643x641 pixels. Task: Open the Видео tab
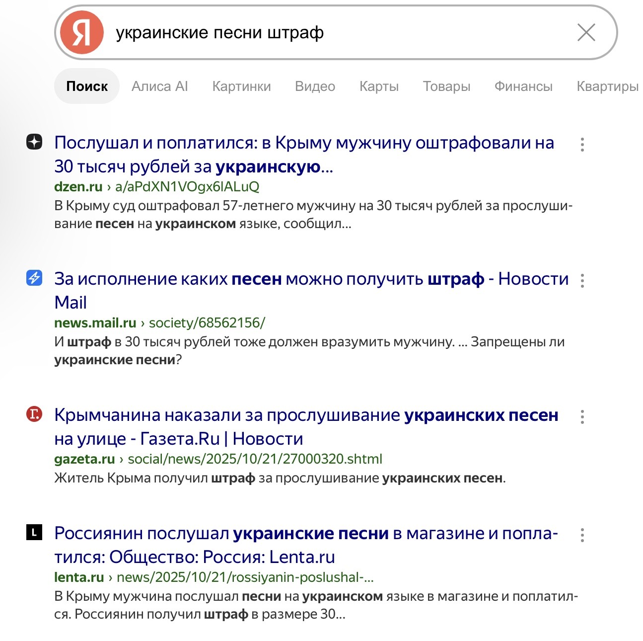tap(315, 86)
